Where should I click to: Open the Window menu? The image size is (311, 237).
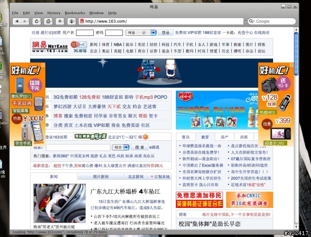[96, 13]
